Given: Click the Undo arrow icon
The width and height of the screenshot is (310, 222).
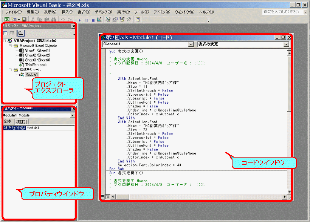Looking at the screenshot, I should (63, 20).
